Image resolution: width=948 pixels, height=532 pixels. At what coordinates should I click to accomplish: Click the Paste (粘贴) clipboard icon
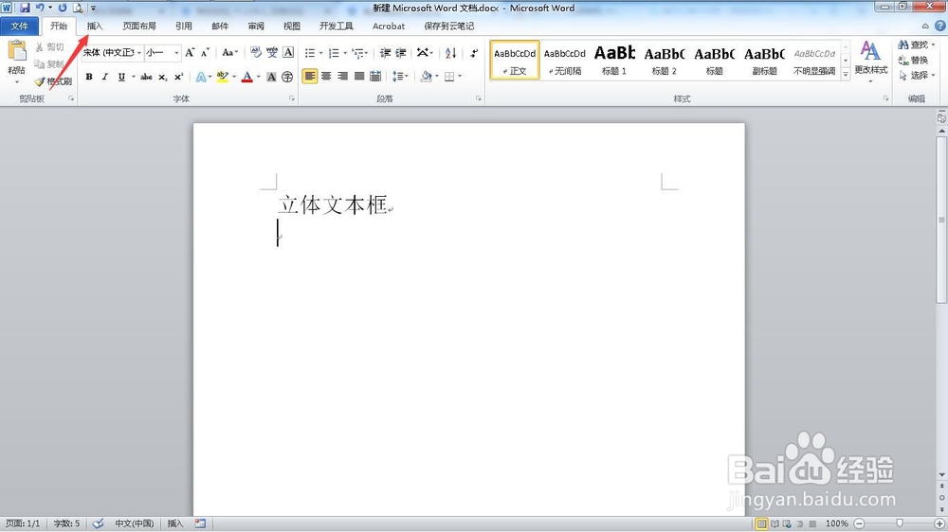pyautogui.click(x=17, y=51)
